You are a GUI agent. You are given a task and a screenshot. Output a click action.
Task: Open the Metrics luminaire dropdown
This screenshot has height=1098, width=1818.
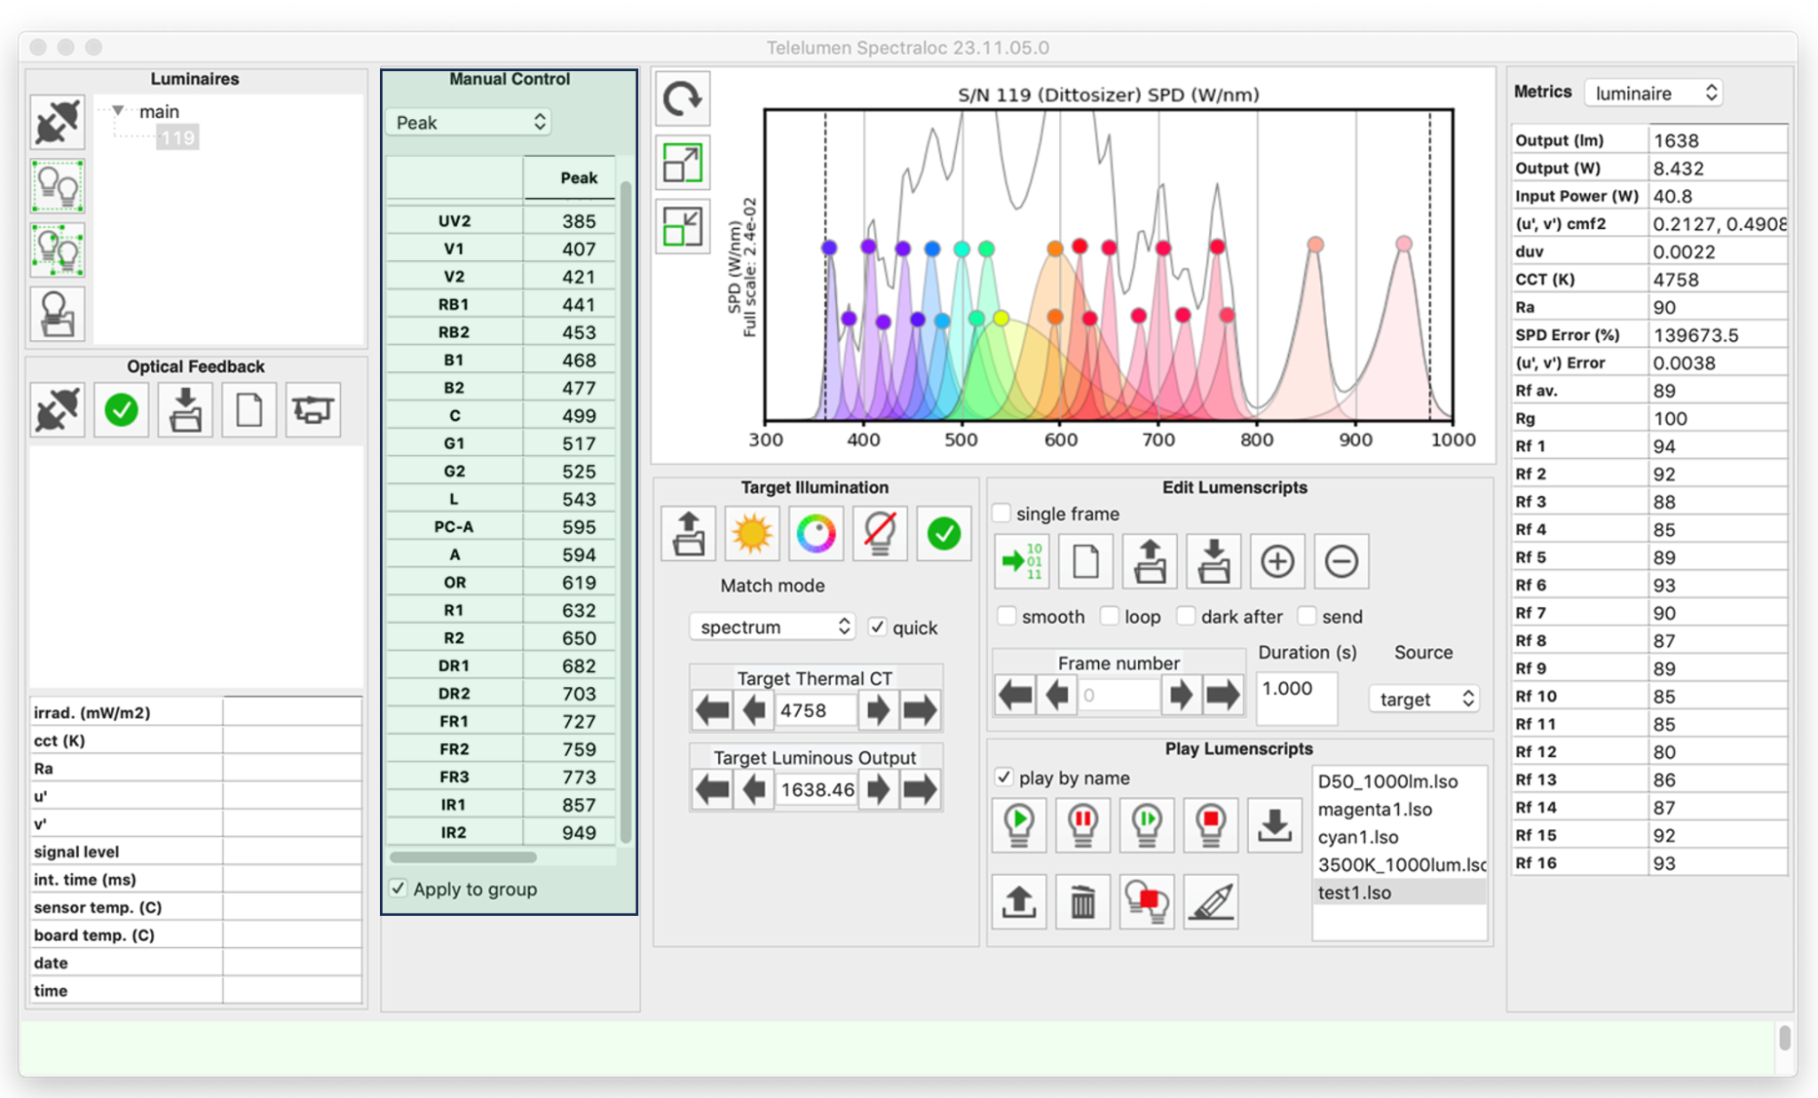tap(1654, 93)
